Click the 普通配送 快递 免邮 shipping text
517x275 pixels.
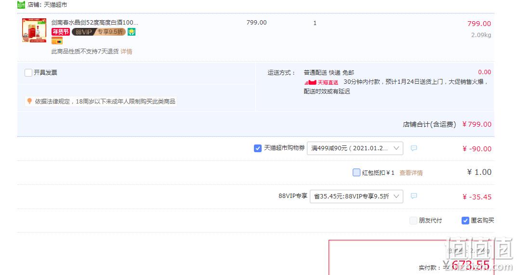tap(329, 73)
